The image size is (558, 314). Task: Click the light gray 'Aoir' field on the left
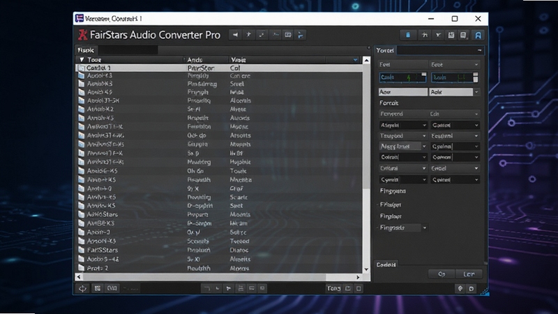[403, 92]
